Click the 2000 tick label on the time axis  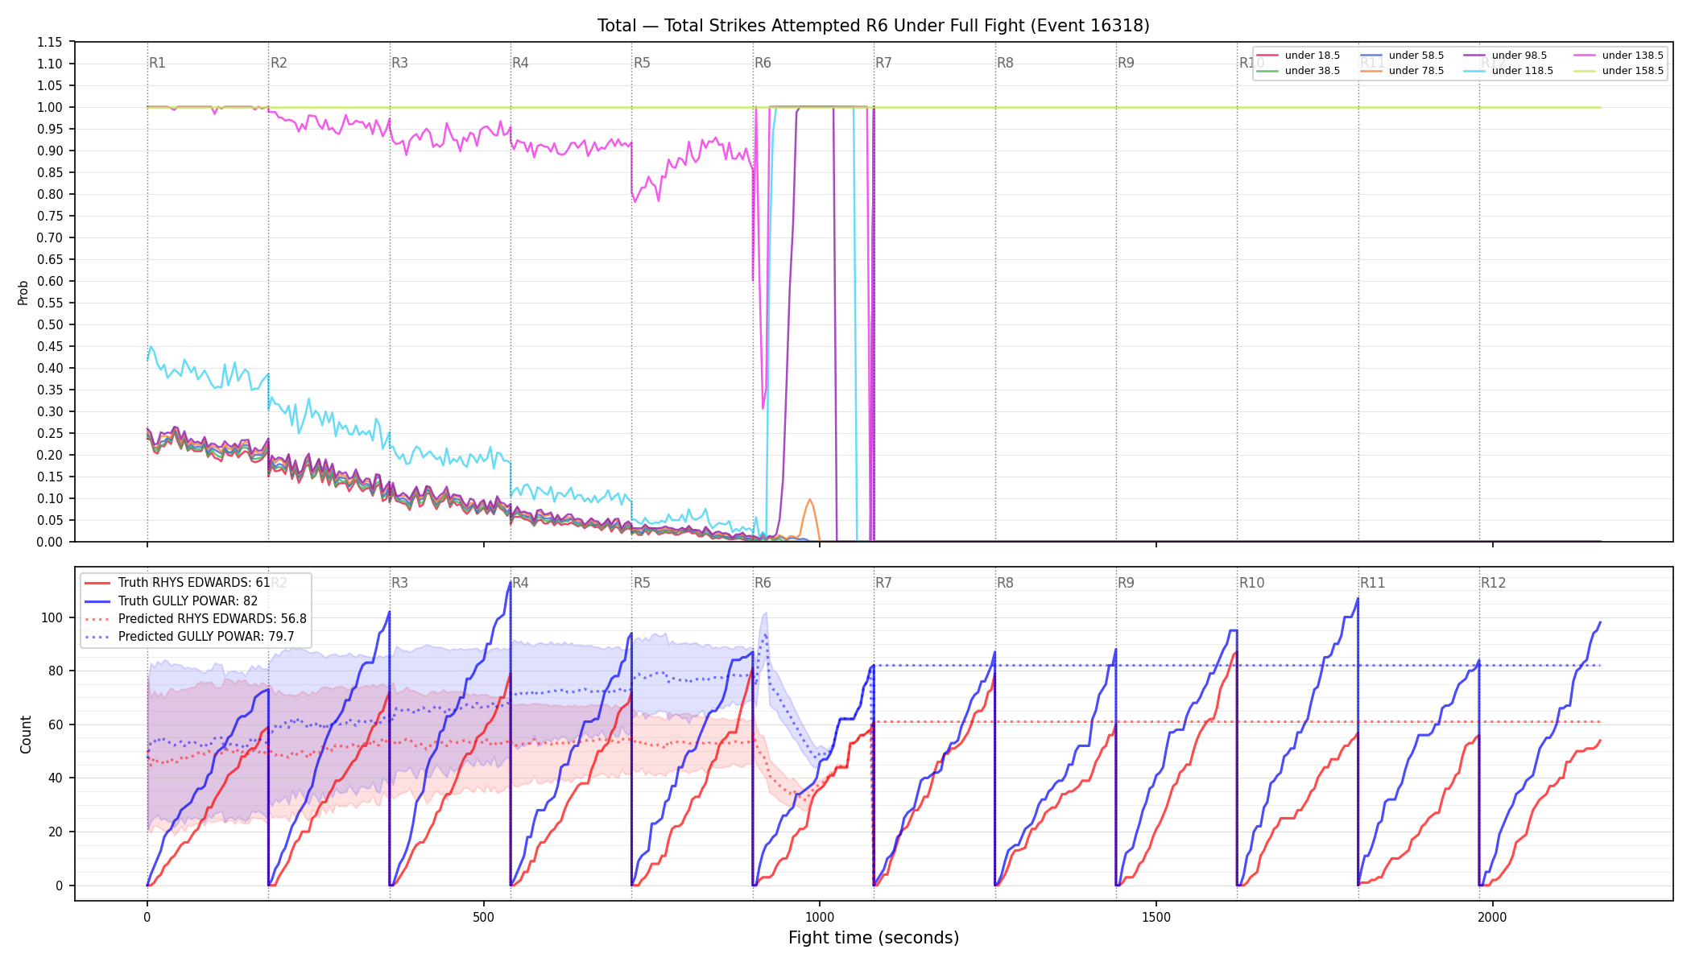1493,917
